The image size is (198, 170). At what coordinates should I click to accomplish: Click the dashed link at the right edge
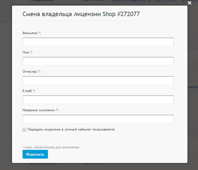[192, 87]
